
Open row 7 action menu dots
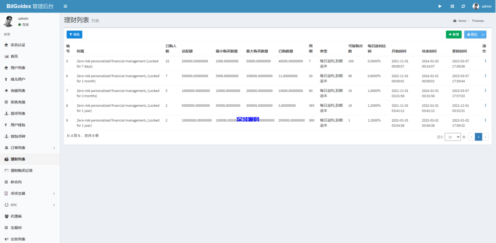tap(485, 90)
